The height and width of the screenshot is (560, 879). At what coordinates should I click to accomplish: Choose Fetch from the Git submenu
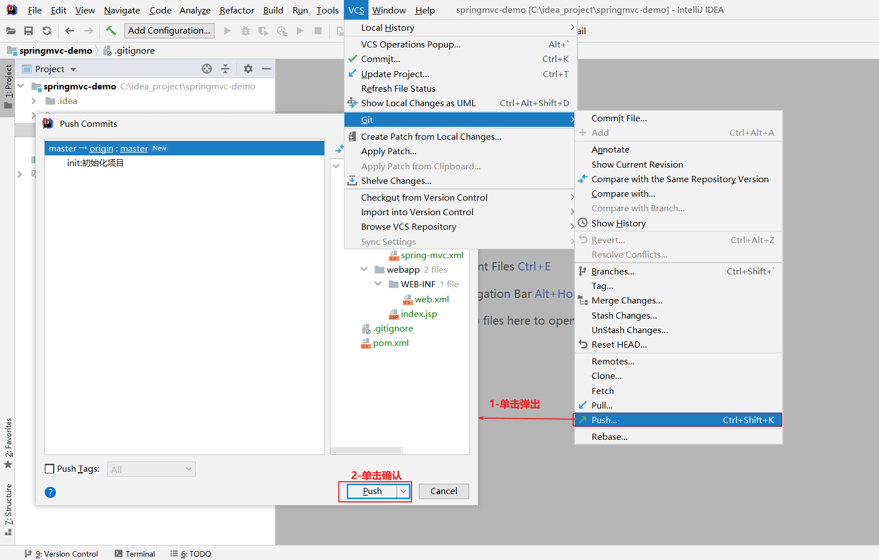pyautogui.click(x=602, y=391)
